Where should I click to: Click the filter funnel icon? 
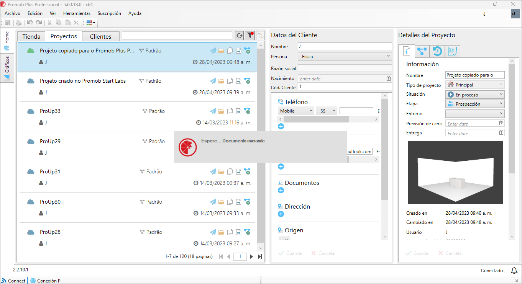tap(250, 36)
